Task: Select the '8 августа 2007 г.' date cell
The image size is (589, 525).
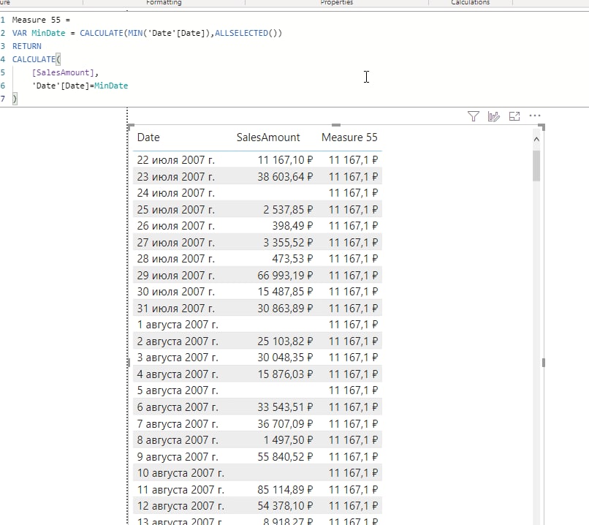Action: coord(178,440)
